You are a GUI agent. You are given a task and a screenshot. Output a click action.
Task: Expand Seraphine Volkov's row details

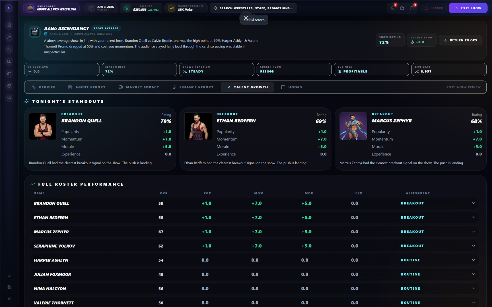pyautogui.click(x=473, y=246)
